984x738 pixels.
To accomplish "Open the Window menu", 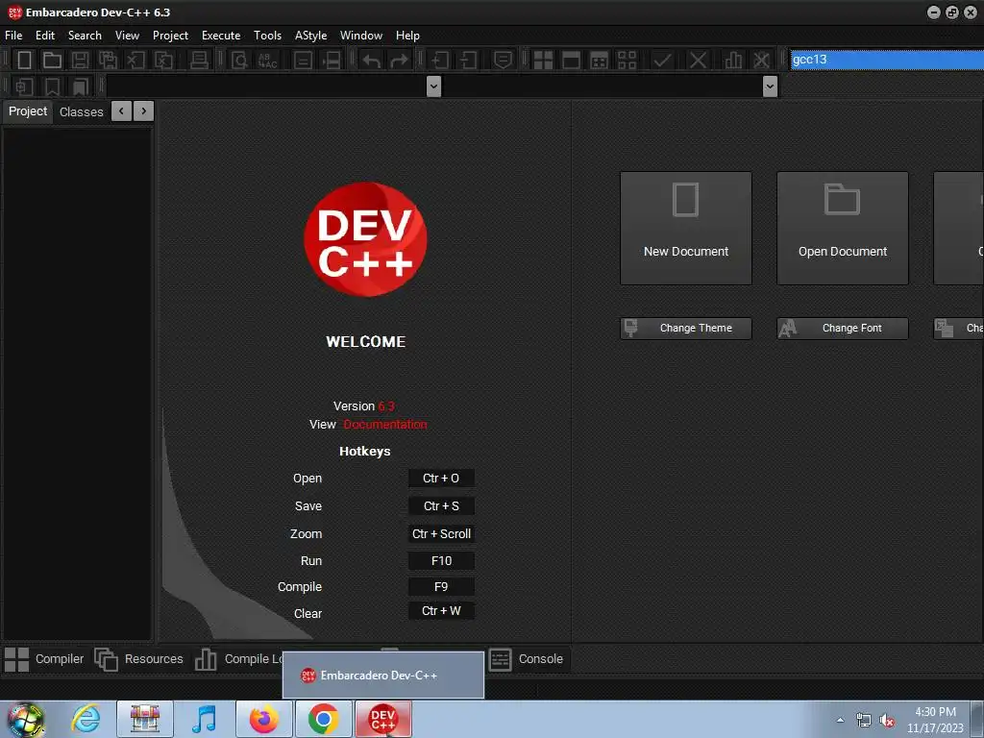I will coord(361,36).
